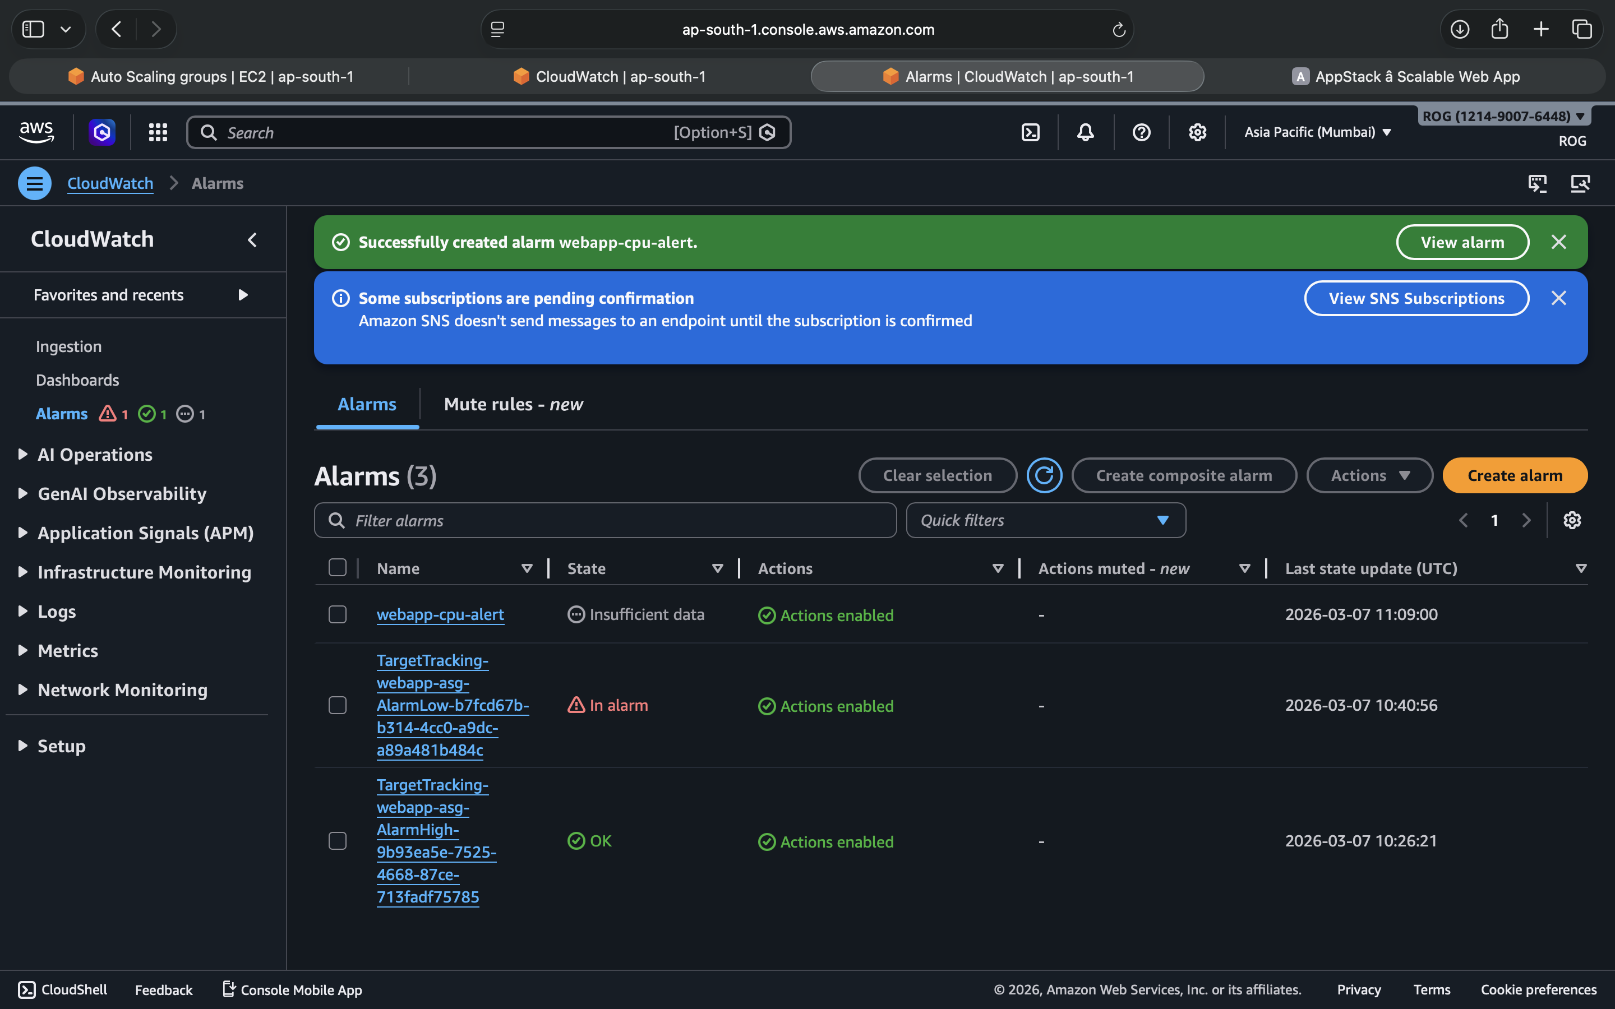The height and width of the screenshot is (1009, 1615).
Task: Switch to the Mute rules tab
Action: 513,404
